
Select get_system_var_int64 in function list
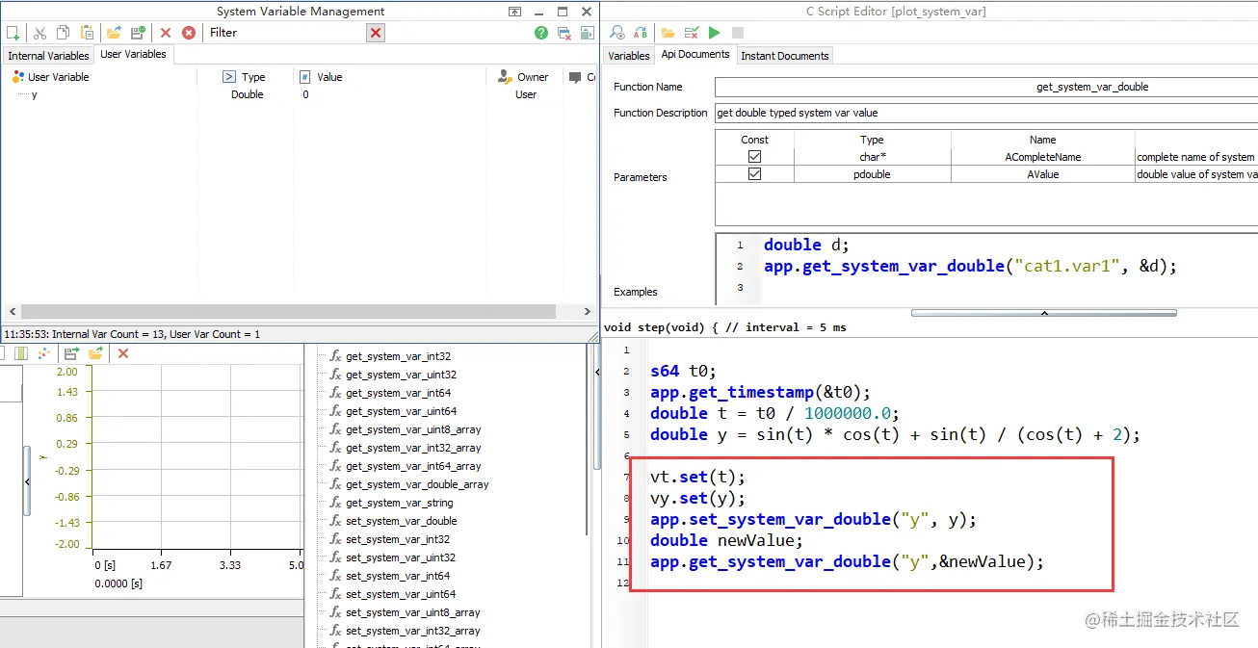coord(398,393)
